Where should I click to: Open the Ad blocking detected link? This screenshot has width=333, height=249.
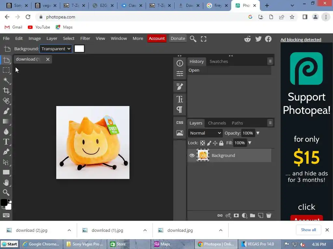pyautogui.click(x=301, y=40)
